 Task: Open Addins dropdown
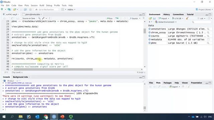pyautogui.click(x=71, y=10)
